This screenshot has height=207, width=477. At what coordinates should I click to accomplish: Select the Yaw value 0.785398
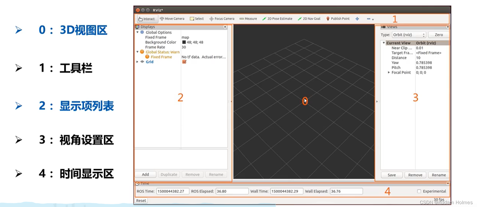pyautogui.click(x=424, y=62)
